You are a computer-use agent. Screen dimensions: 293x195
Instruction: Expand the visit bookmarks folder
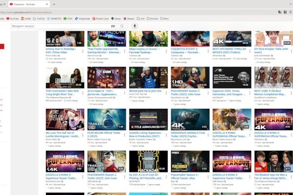pyautogui.click(x=141, y=18)
